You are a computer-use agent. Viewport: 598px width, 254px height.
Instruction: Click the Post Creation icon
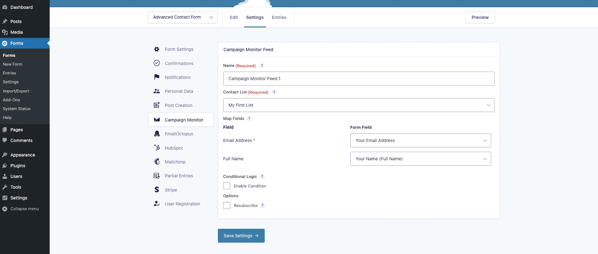[x=157, y=105]
